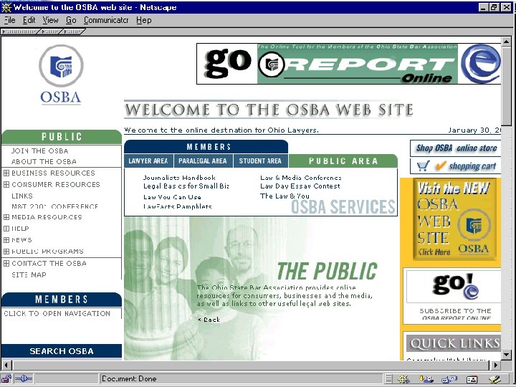Viewport: 516px width, 387px height.
Task: Click Join the OSBA link
Action: click(x=40, y=151)
